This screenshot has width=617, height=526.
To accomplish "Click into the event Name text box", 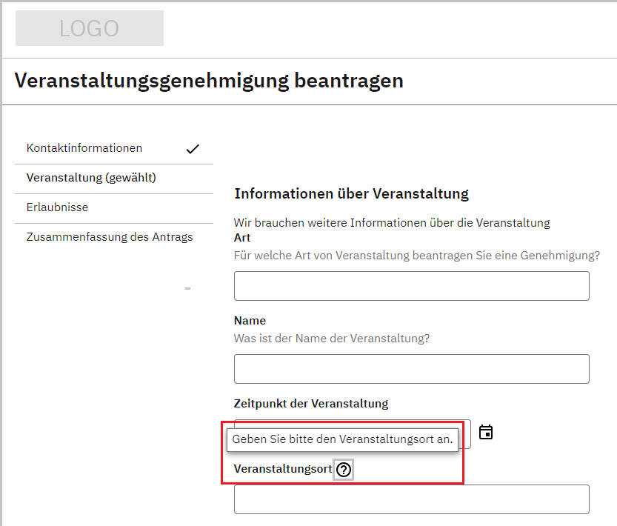I will [411, 369].
